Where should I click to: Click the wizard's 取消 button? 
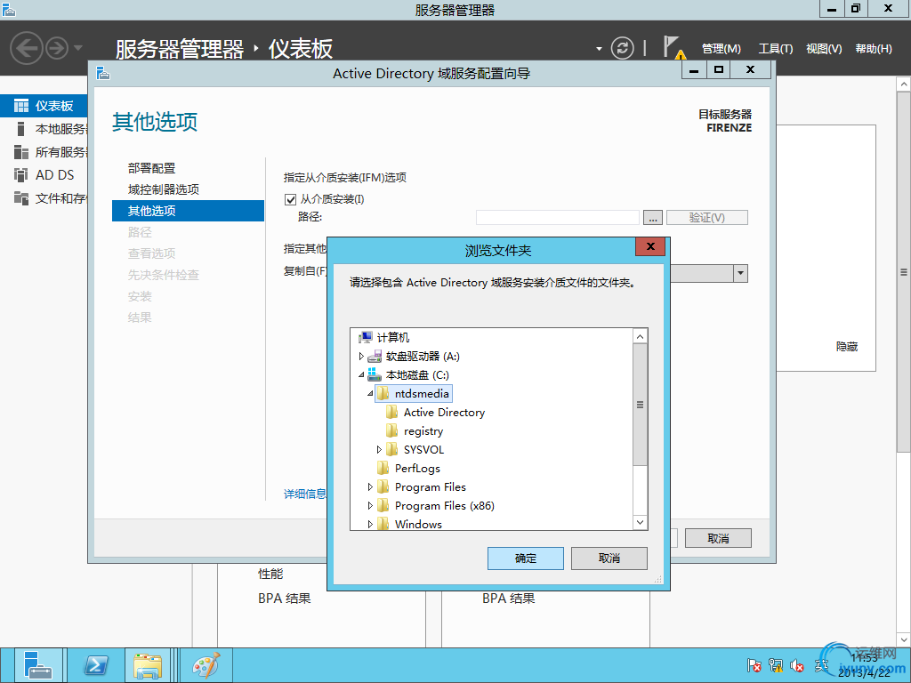(x=718, y=538)
